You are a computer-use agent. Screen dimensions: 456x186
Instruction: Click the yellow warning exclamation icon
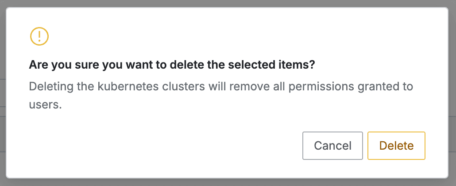point(39,36)
